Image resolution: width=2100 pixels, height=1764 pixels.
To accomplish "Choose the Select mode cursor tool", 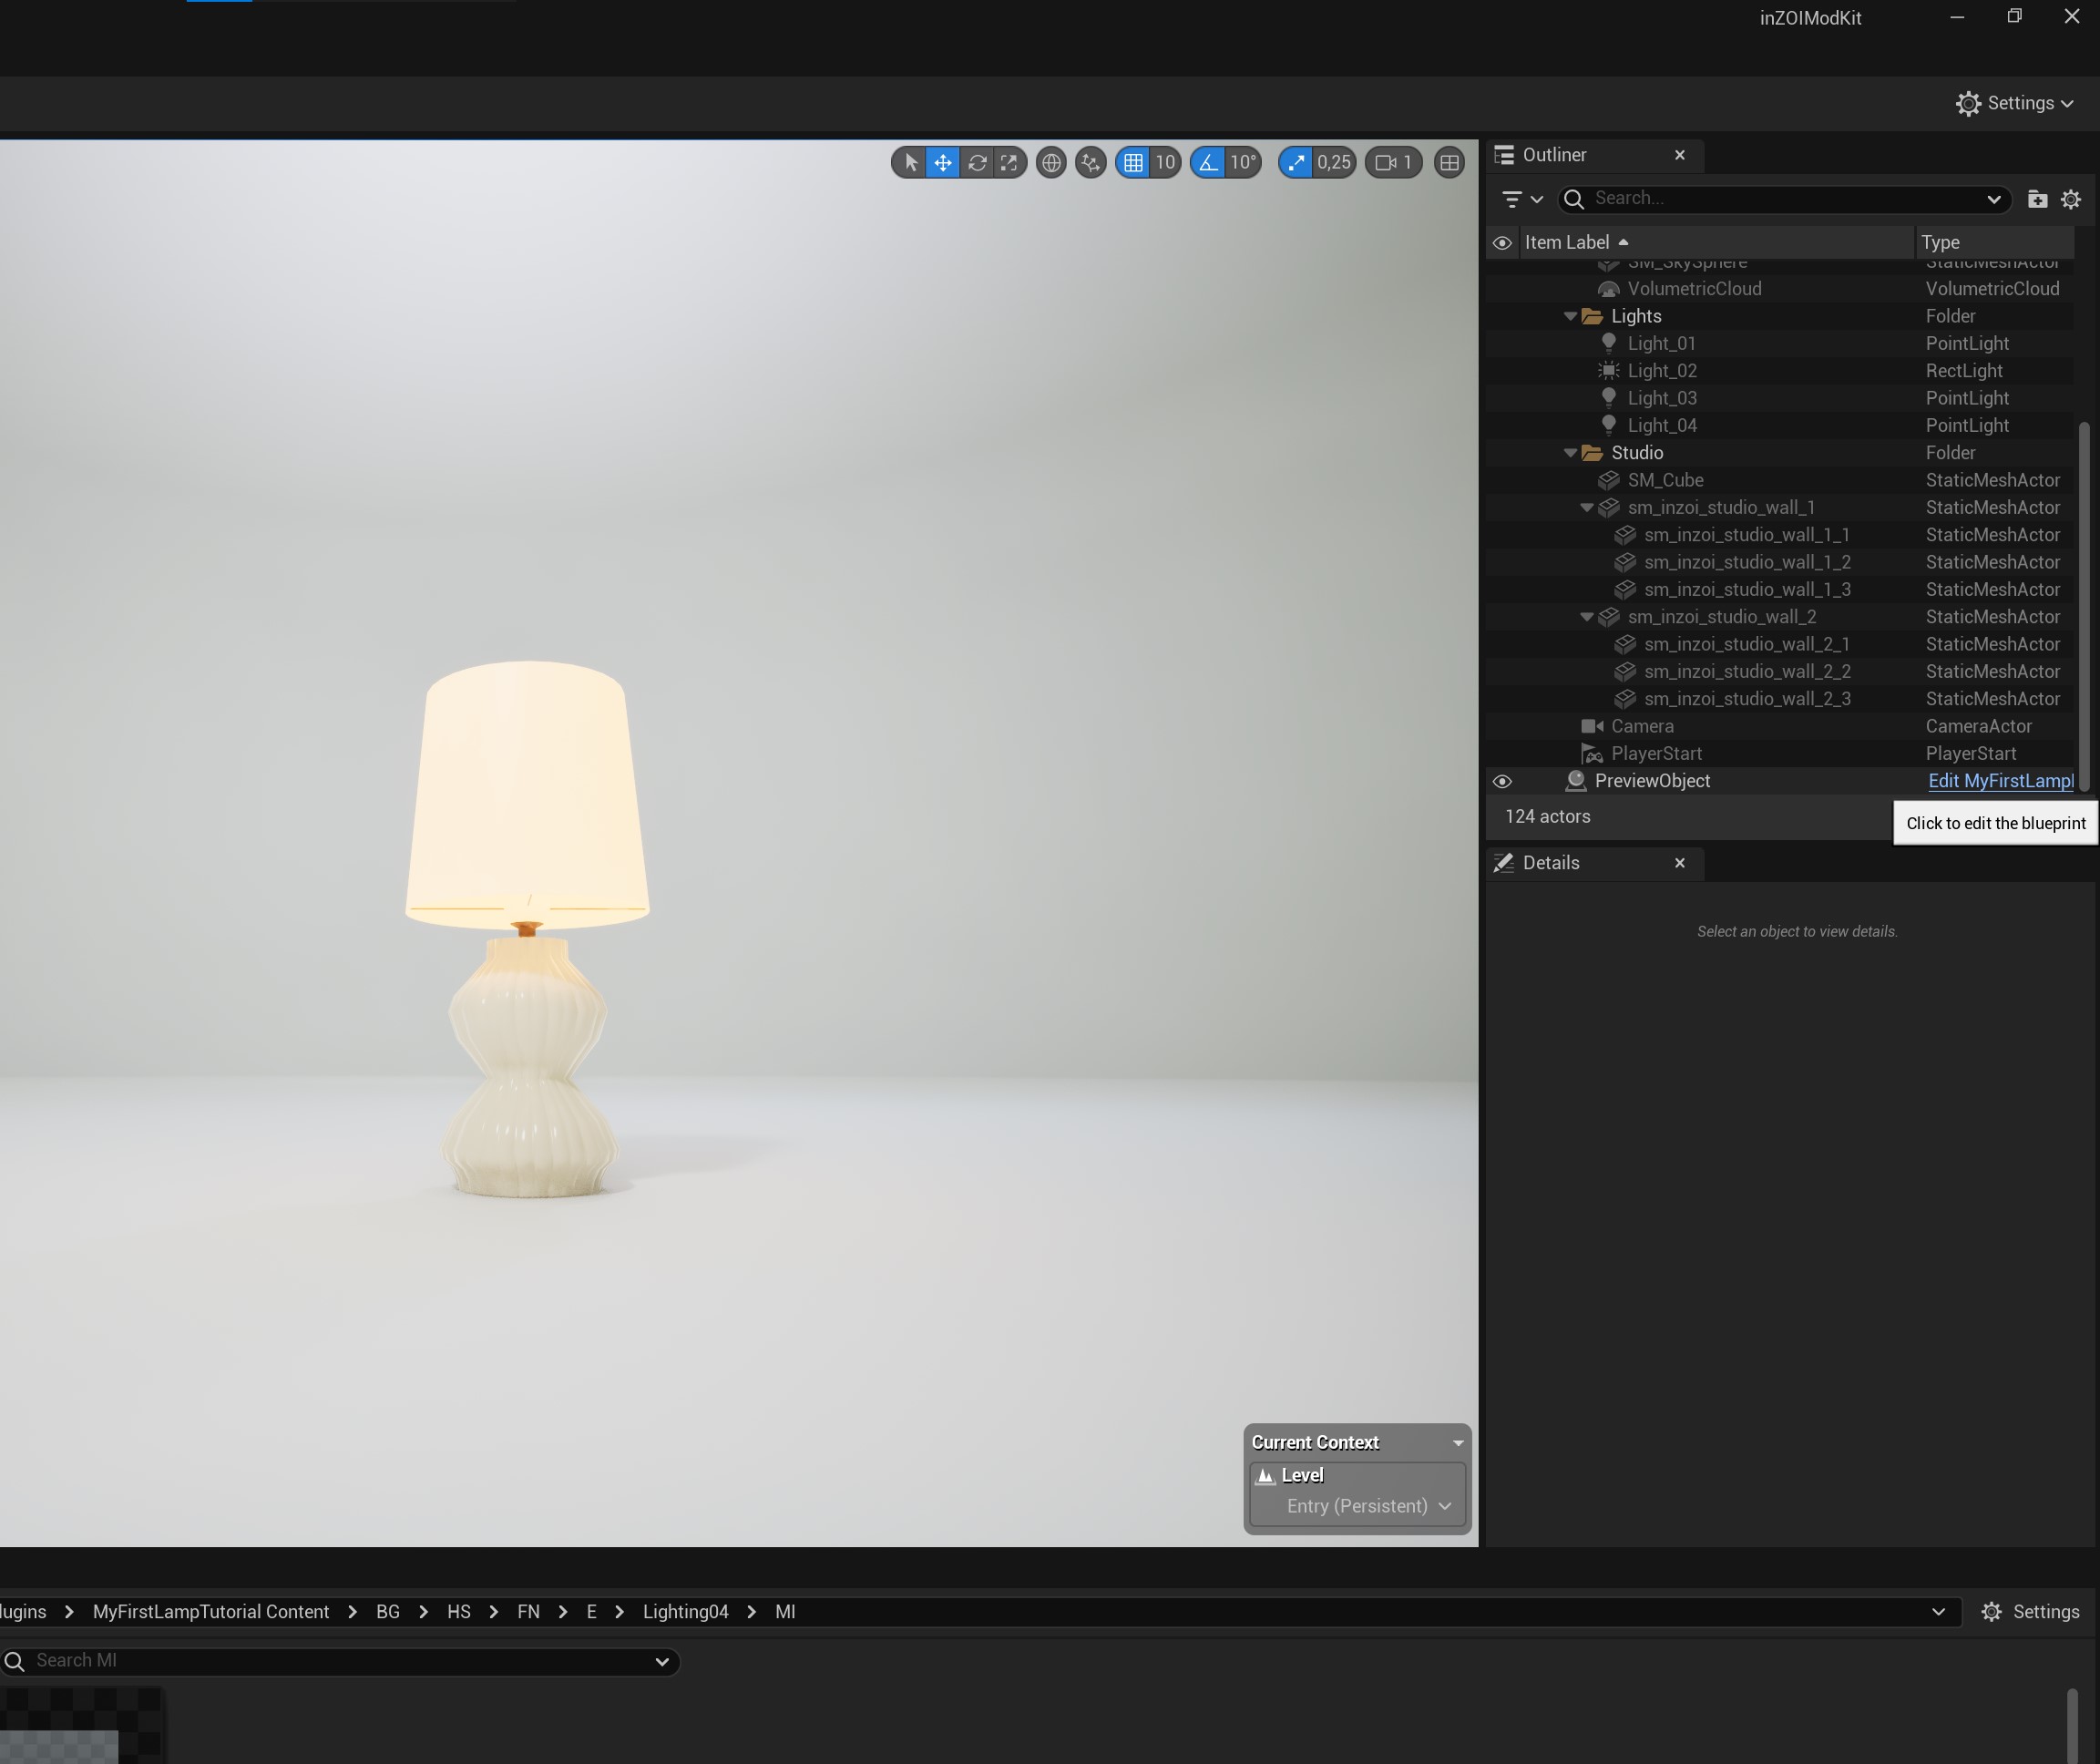I will tap(910, 162).
